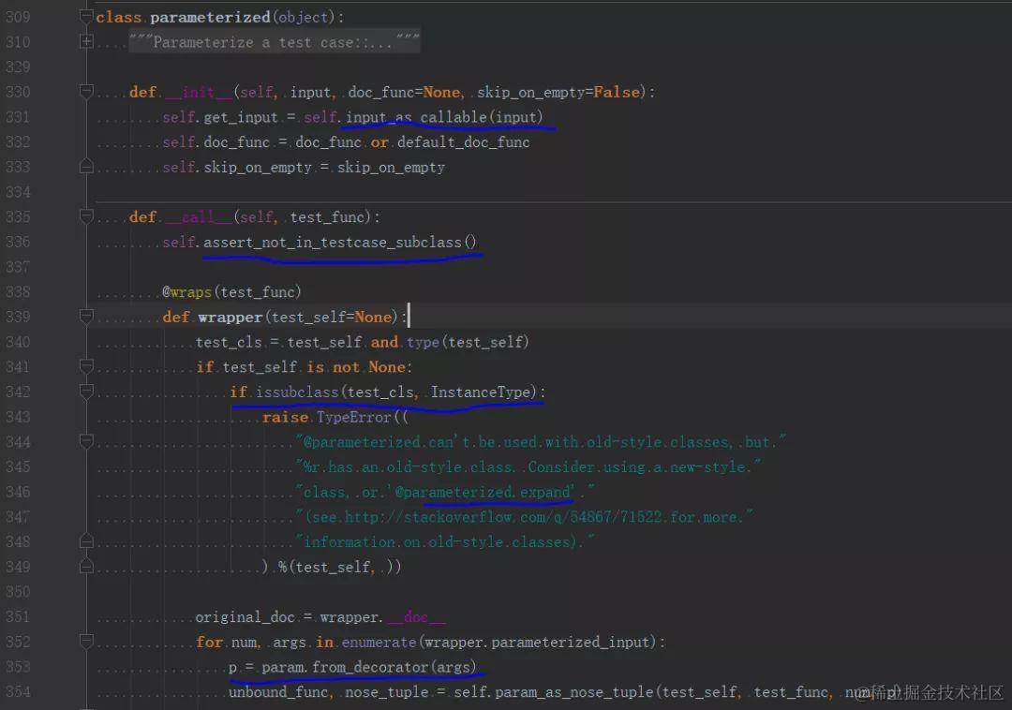Click 'from_decorator' on line 353

(x=370, y=667)
